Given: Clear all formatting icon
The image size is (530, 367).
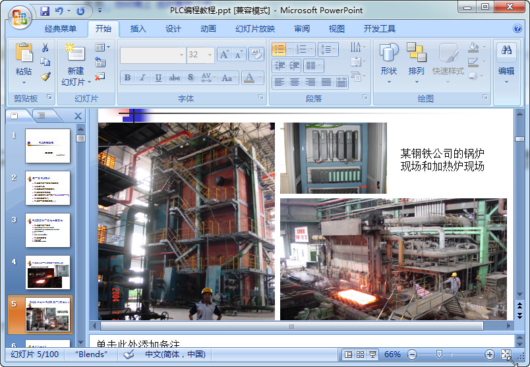Looking at the screenshot, I should 256,54.
